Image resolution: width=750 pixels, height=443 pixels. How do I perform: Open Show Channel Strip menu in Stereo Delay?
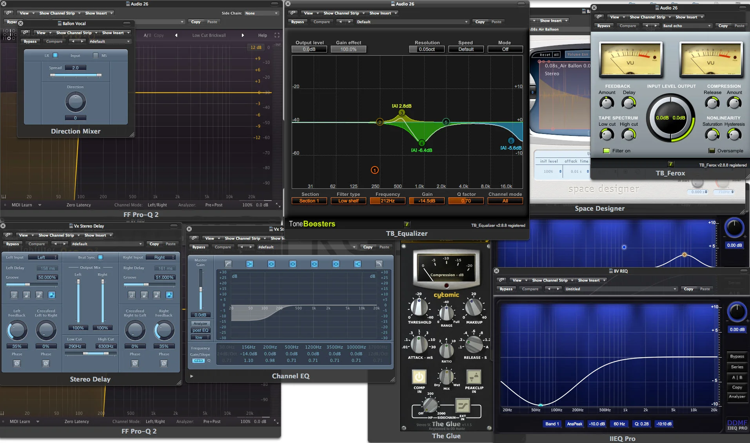59,235
